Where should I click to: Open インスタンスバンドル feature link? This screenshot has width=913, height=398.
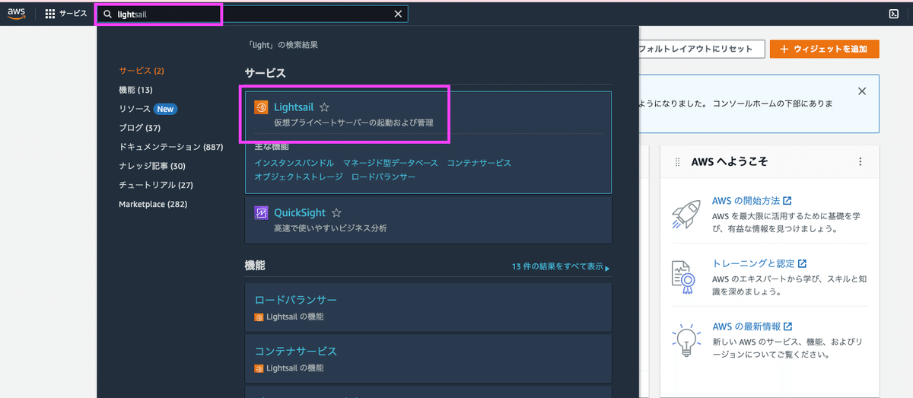[x=294, y=163]
